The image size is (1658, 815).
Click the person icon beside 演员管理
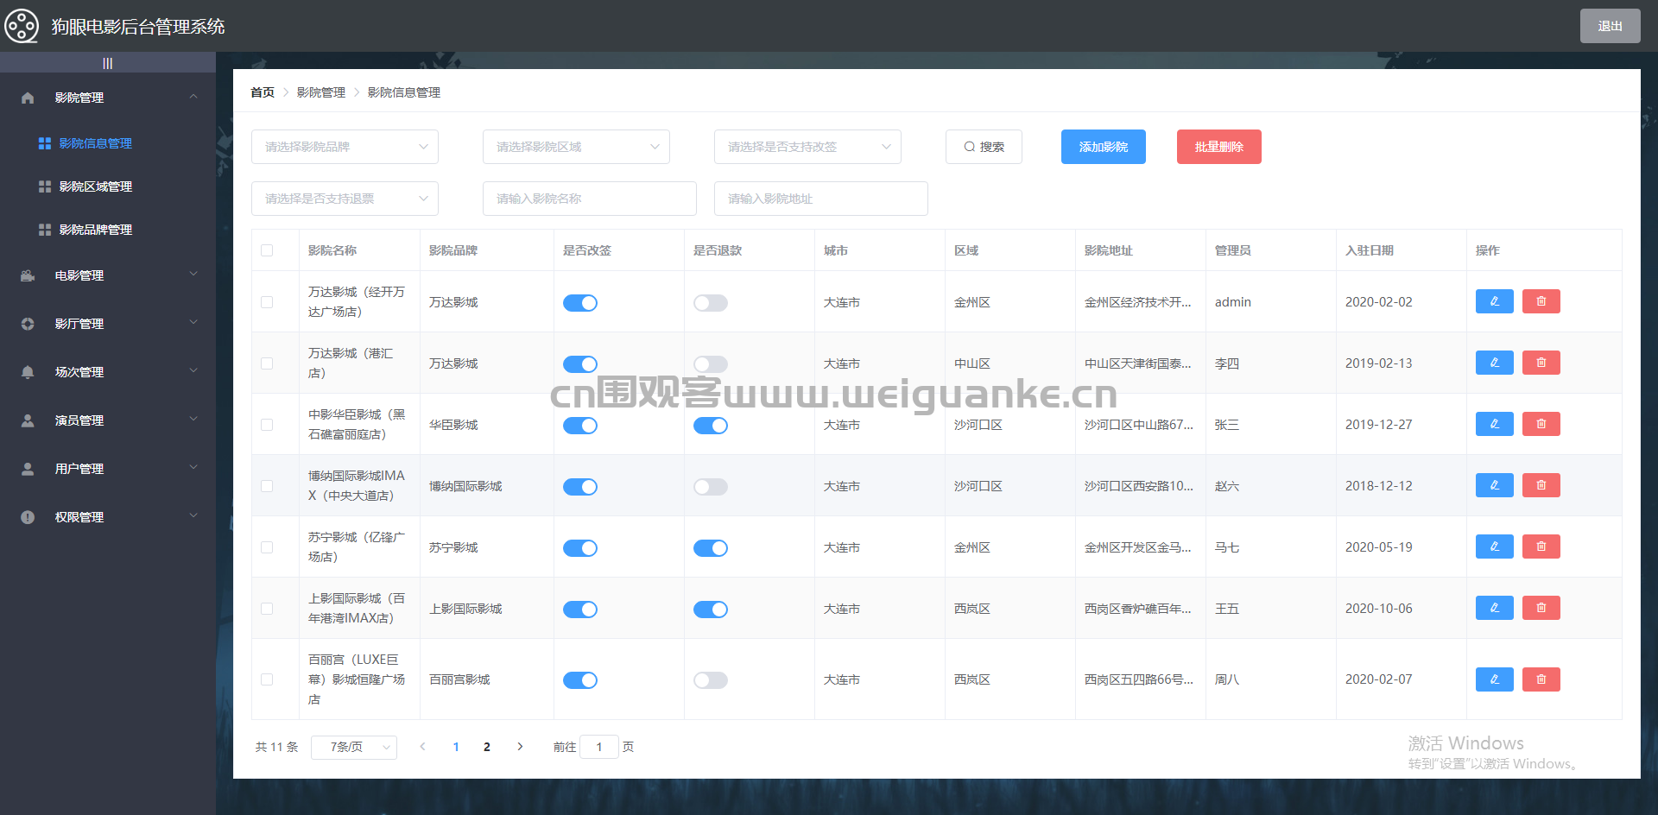(28, 420)
